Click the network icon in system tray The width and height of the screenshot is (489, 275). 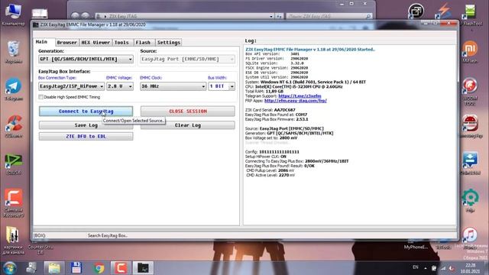click(x=443, y=268)
